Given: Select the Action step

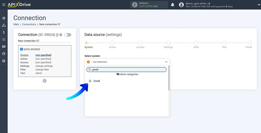Looking at the screenshot, I should tap(112, 43).
